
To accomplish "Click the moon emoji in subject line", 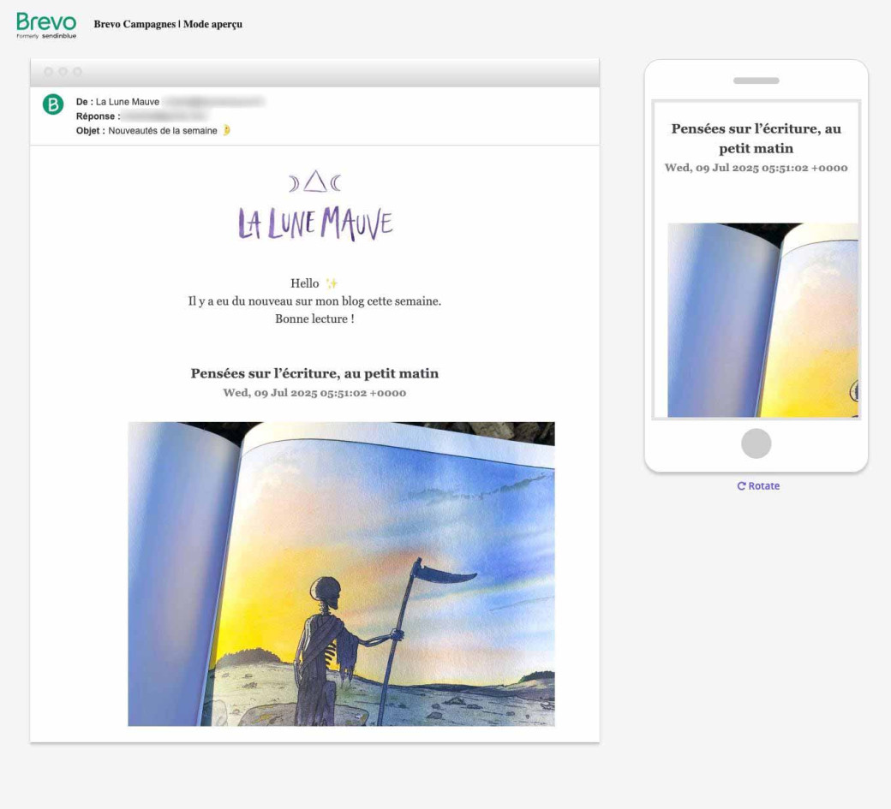I will point(226,130).
